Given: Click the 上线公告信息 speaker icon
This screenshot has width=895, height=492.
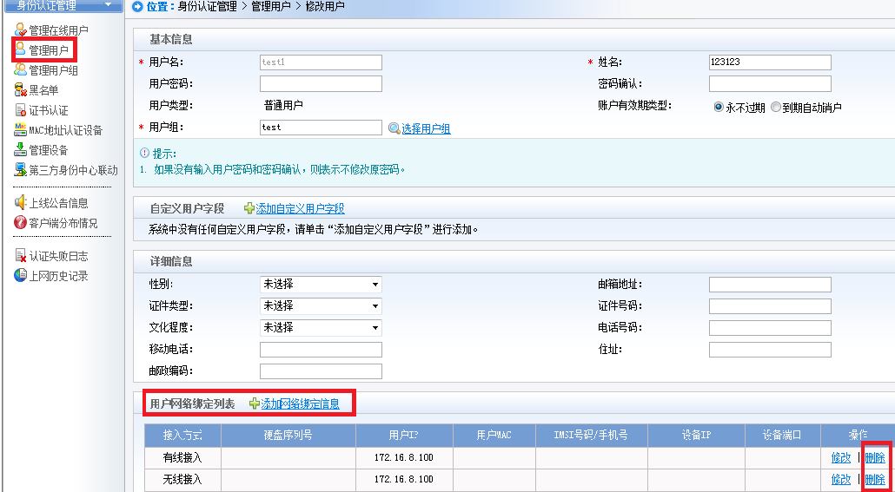Looking at the screenshot, I should tap(21, 203).
